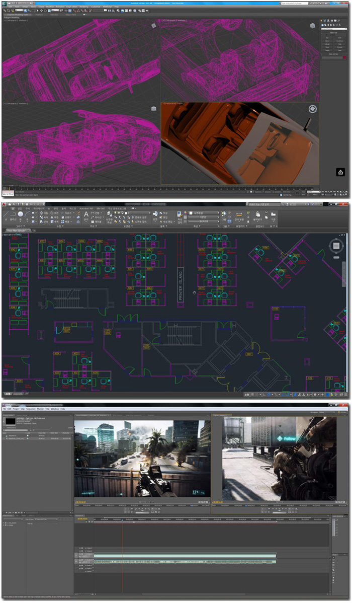The height and width of the screenshot is (603, 352).
Task: Toggle Audio 1 track speaker output in timeline
Action: [x=80, y=560]
